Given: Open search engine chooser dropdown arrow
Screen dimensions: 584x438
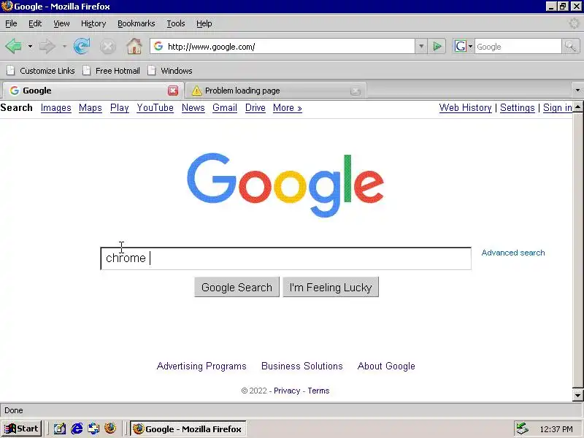Looking at the screenshot, I should click(470, 47).
